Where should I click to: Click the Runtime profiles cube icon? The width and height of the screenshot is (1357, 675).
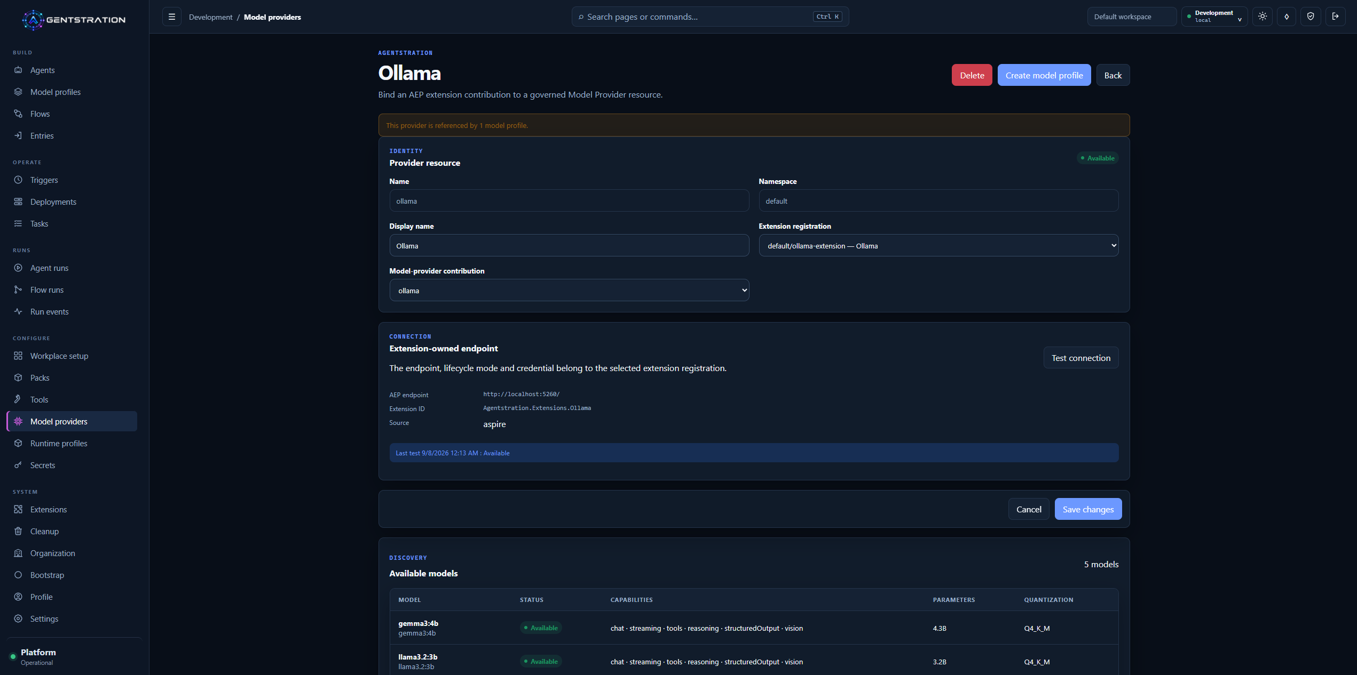pos(18,443)
